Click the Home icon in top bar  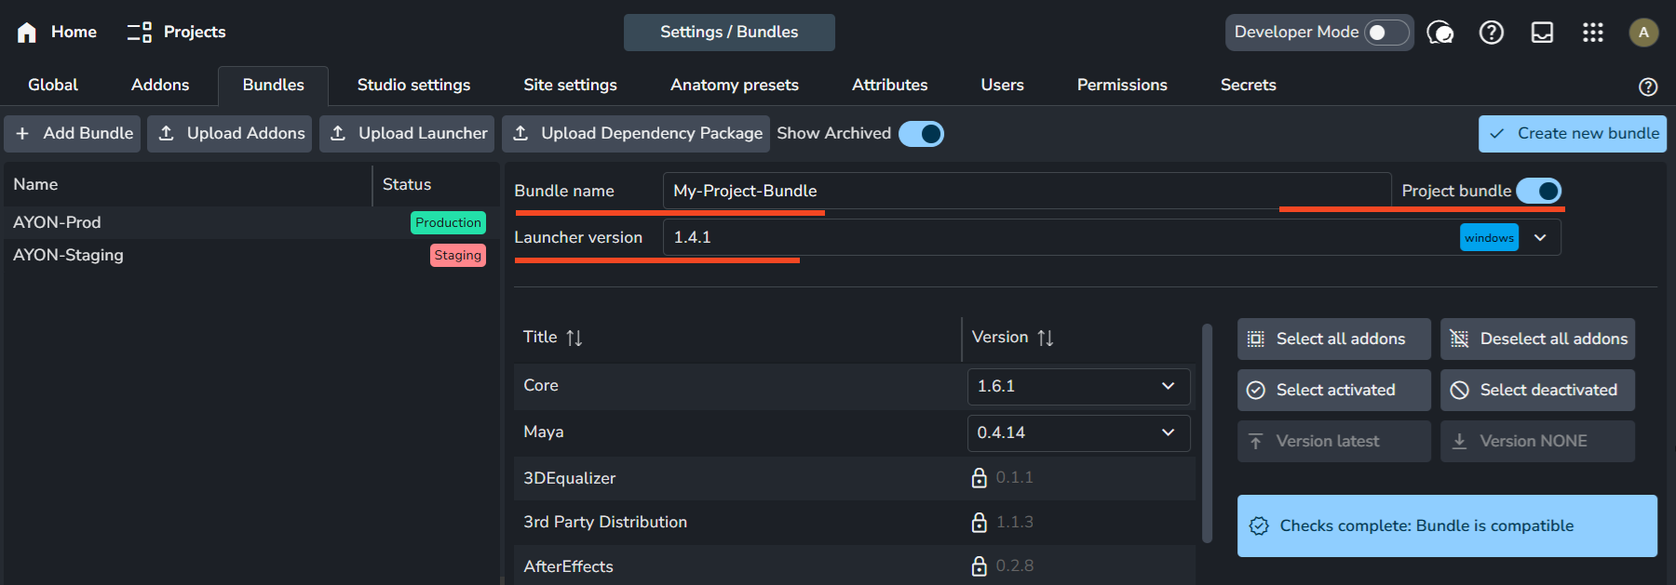(27, 33)
